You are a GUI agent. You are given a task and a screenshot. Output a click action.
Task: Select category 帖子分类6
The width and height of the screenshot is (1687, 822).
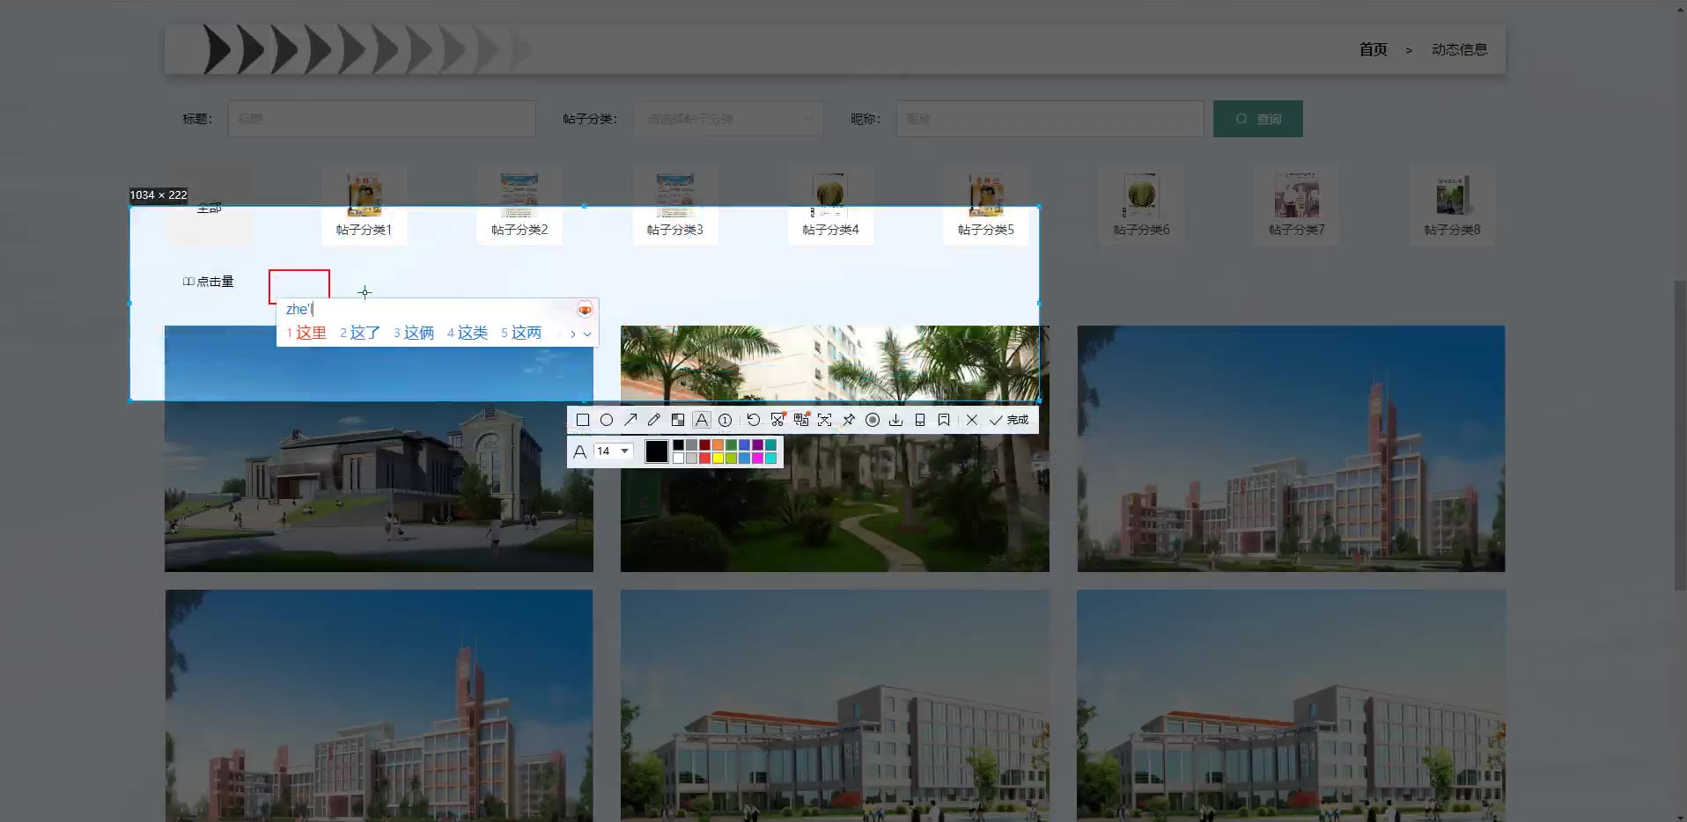[x=1141, y=207]
